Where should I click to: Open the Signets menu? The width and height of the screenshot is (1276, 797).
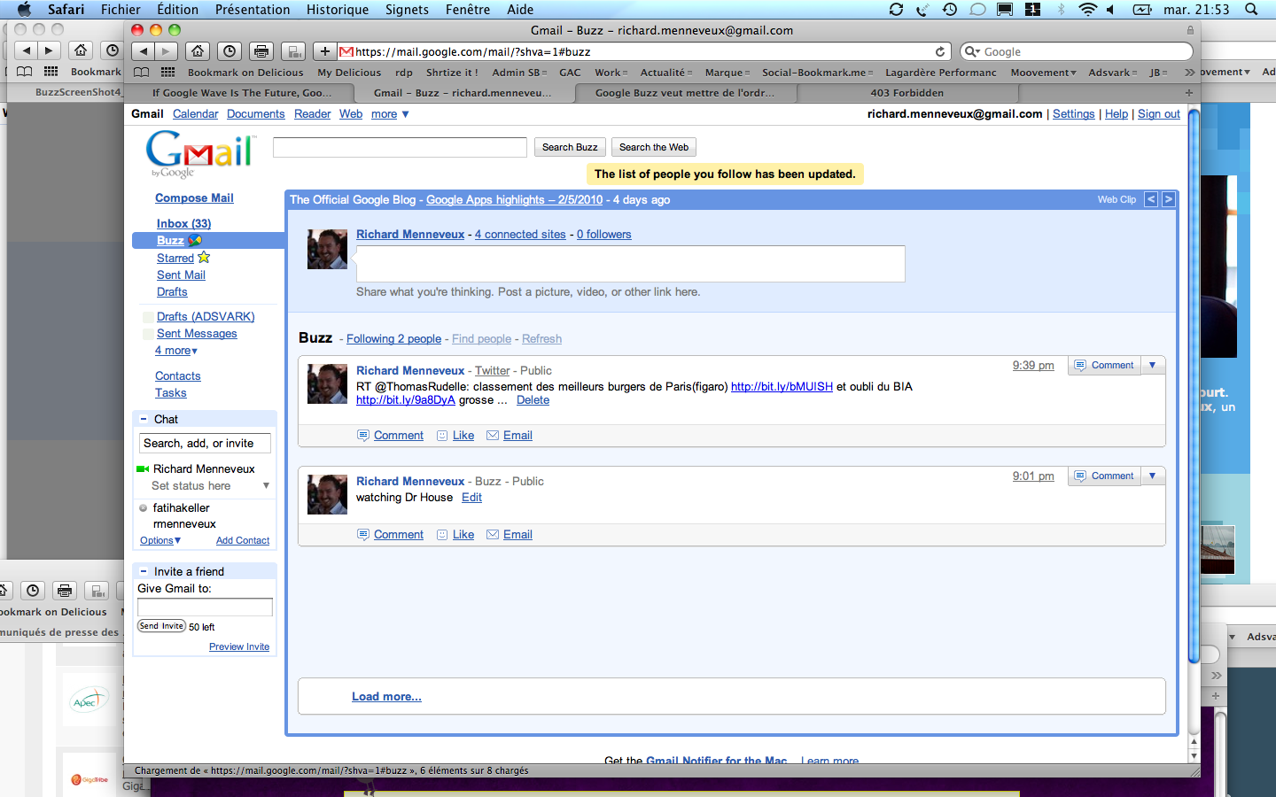(x=407, y=9)
